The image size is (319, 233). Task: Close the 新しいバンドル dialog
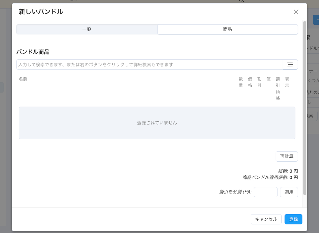(x=296, y=12)
